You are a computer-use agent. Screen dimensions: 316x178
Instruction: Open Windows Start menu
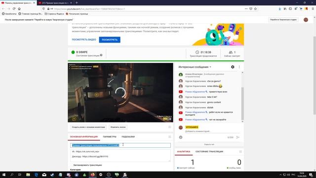point(3,175)
